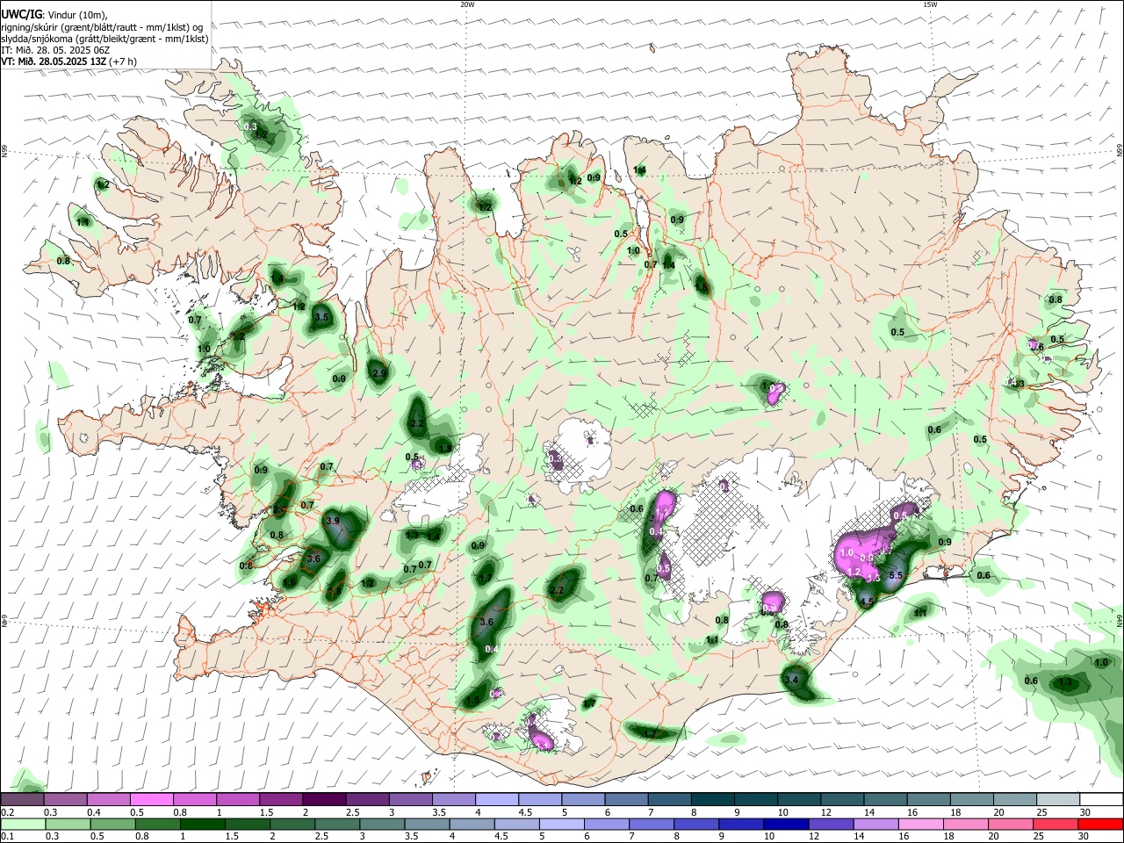Click the '0.2' label on the snow scale
Screen dimensions: 1124x843
(7, 812)
